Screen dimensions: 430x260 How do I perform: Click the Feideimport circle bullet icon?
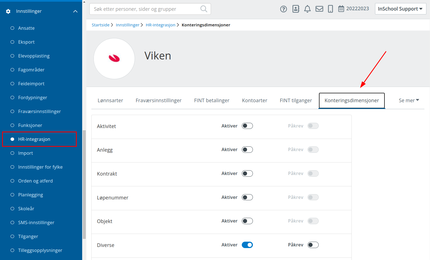tap(12, 84)
